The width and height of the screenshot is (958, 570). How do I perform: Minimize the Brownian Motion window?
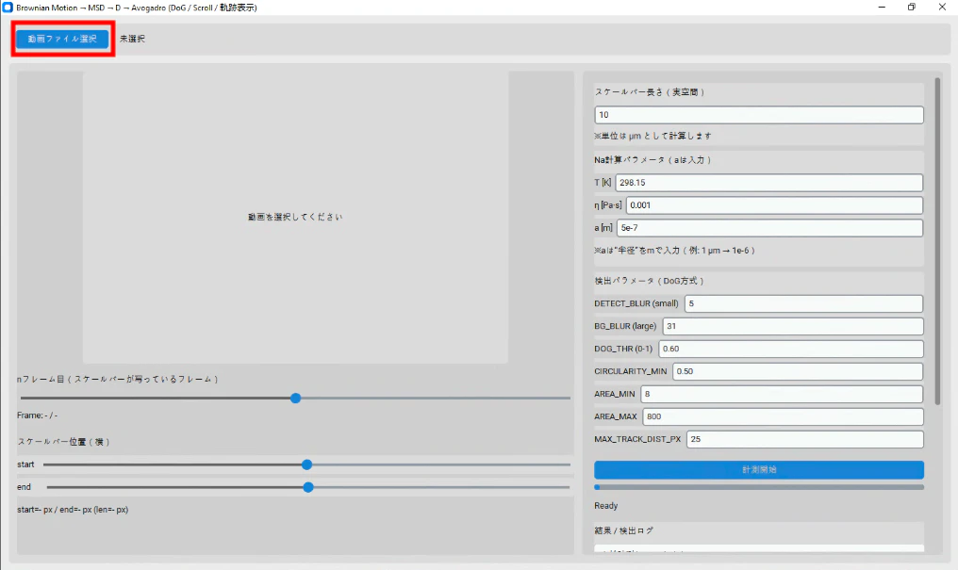click(x=882, y=8)
